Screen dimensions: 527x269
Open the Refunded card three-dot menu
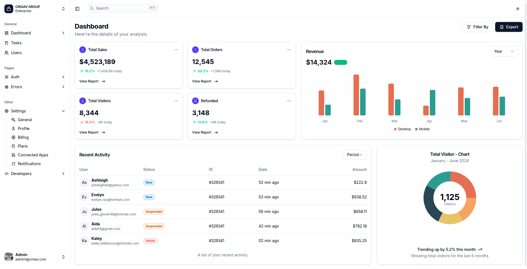[289, 101]
